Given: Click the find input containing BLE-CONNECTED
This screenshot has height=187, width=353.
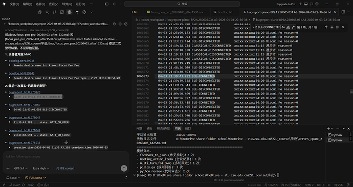Looking at the screenshot, I should point(268,27).
